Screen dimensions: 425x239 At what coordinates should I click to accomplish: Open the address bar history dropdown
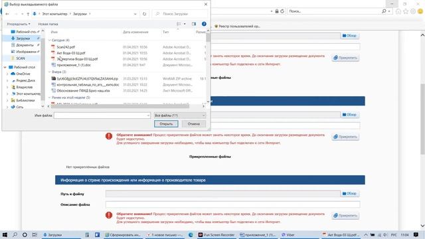click(135, 14)
